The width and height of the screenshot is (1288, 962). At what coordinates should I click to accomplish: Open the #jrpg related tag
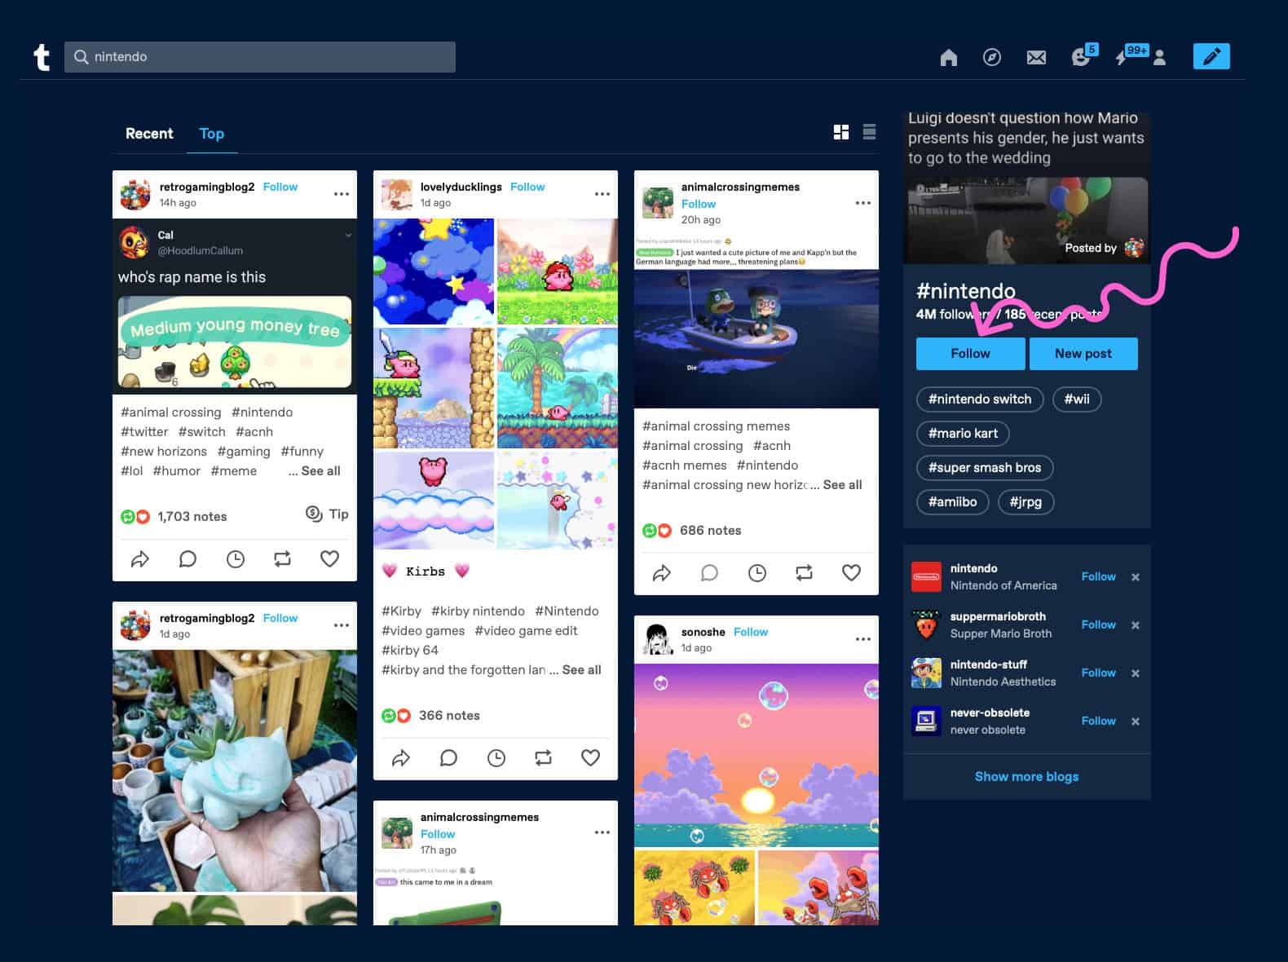1026,502
